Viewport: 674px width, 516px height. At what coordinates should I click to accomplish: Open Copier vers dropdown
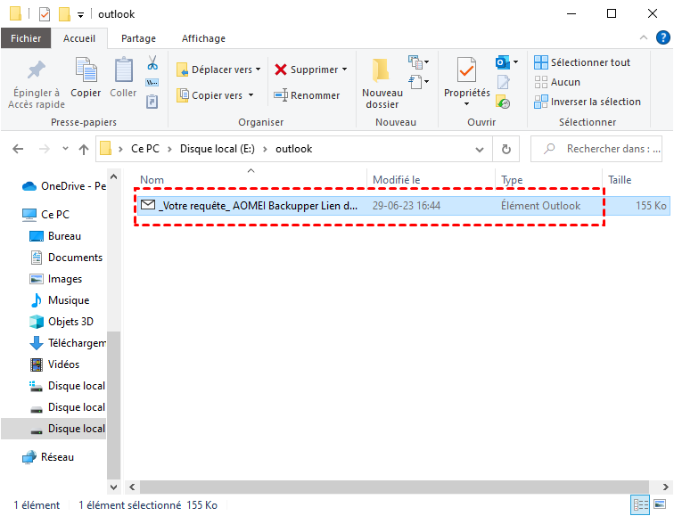[216, 95]
